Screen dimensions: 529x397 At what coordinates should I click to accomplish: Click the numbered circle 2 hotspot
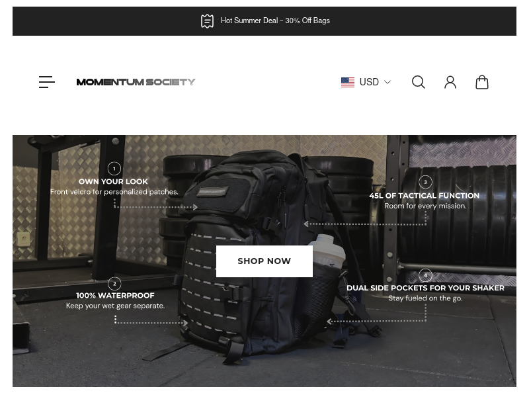(114, 284)
